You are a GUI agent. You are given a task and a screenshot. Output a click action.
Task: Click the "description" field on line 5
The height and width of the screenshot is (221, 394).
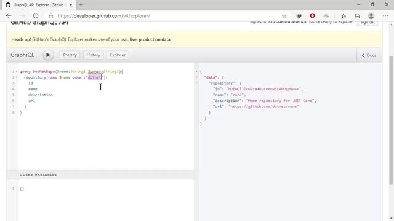click(x=41, y=95)
